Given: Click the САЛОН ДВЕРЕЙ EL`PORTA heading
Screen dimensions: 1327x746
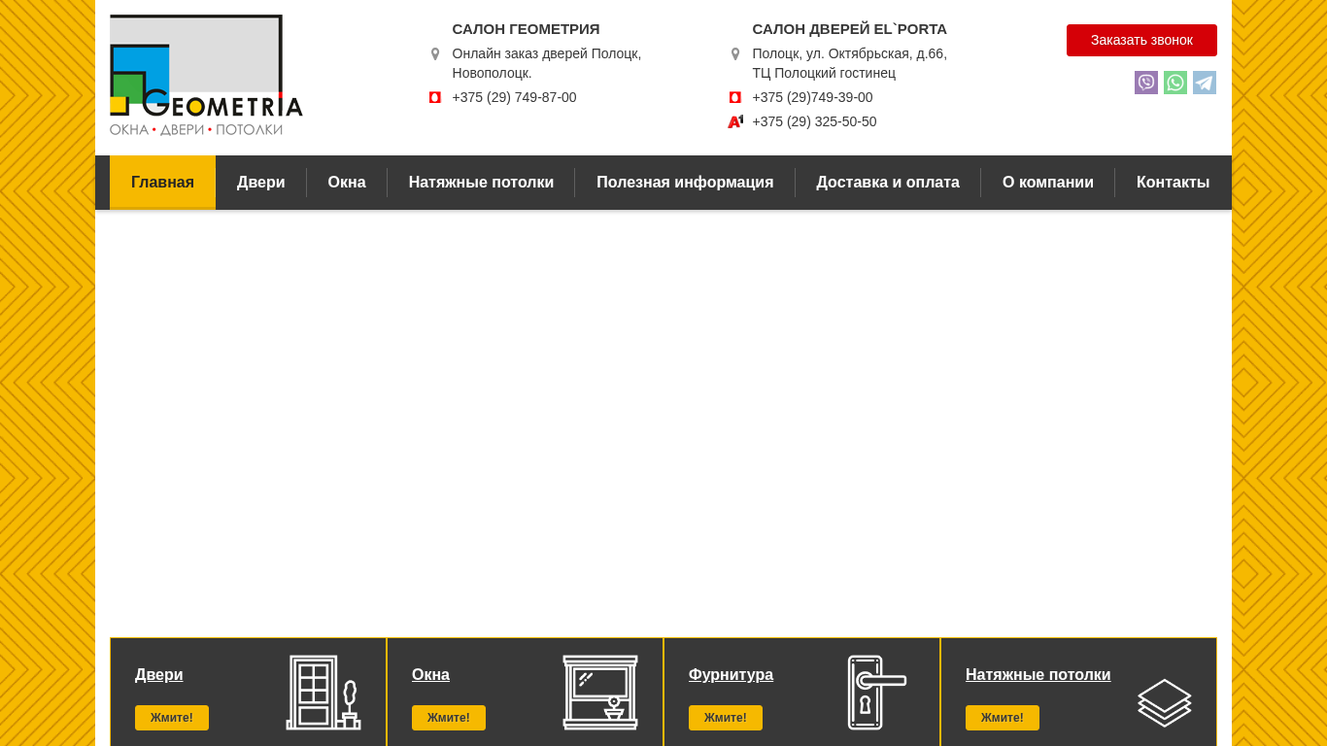Looking at the screenshot, I should point(849,29).
